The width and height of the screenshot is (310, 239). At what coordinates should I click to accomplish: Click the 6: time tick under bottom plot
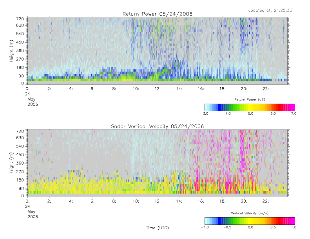pos(92,201)
